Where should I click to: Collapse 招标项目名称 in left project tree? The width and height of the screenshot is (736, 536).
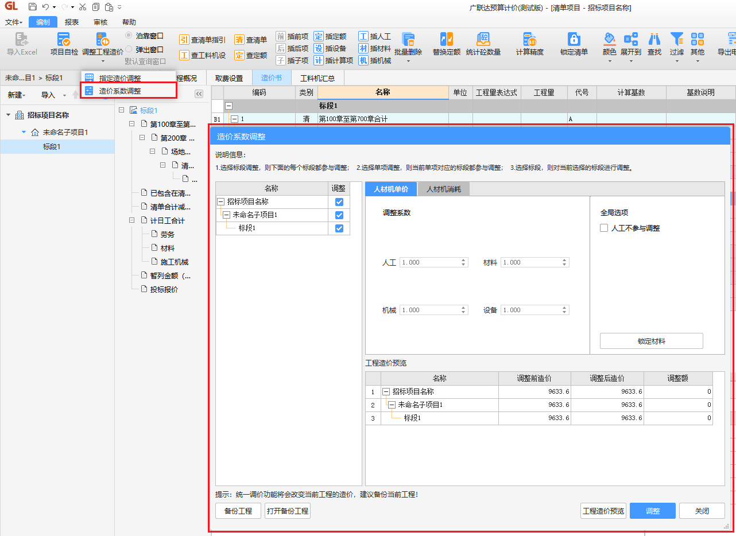(9, 115)
